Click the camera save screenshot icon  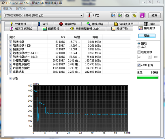[127, 15]
